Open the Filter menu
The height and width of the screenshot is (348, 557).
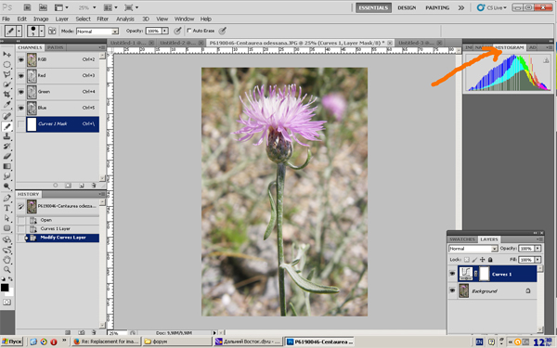coord(103,19)
